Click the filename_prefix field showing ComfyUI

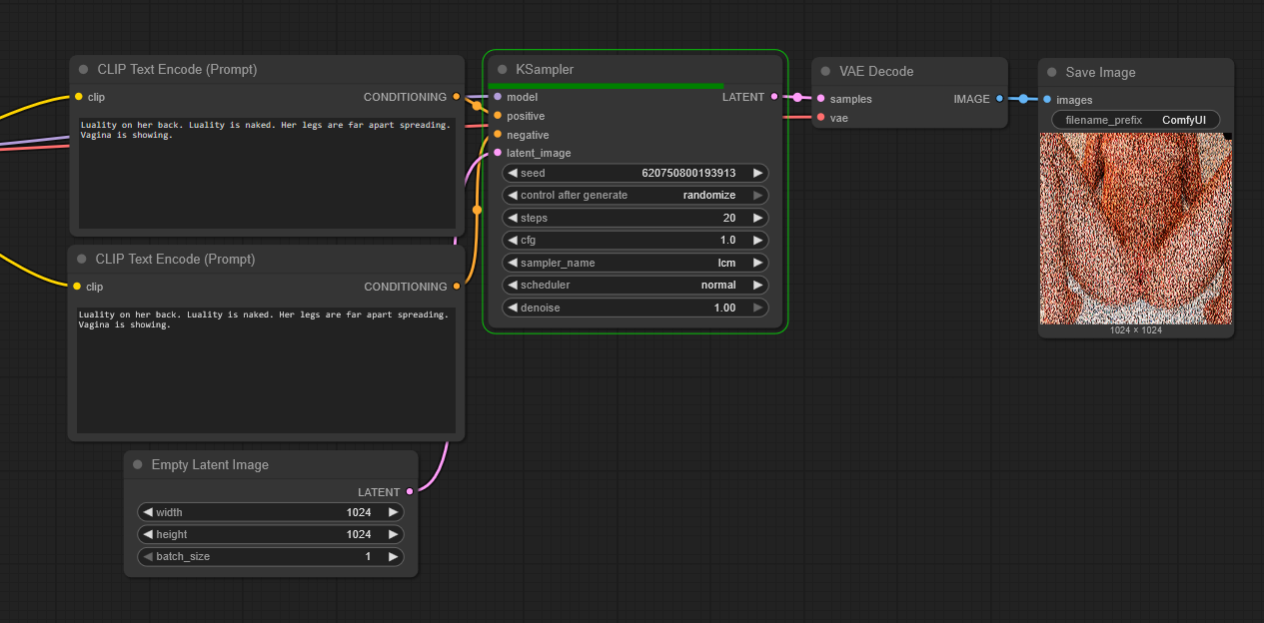click(1136, 120)
